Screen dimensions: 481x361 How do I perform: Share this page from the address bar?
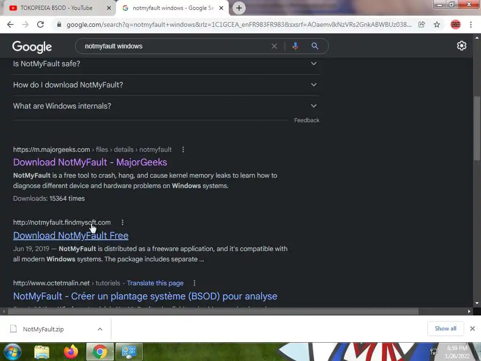click(421, 24)
